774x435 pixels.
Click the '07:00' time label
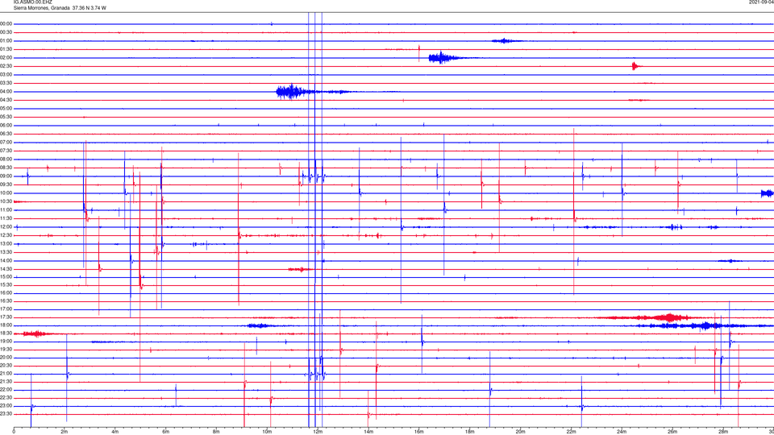(x=6, y=142)
